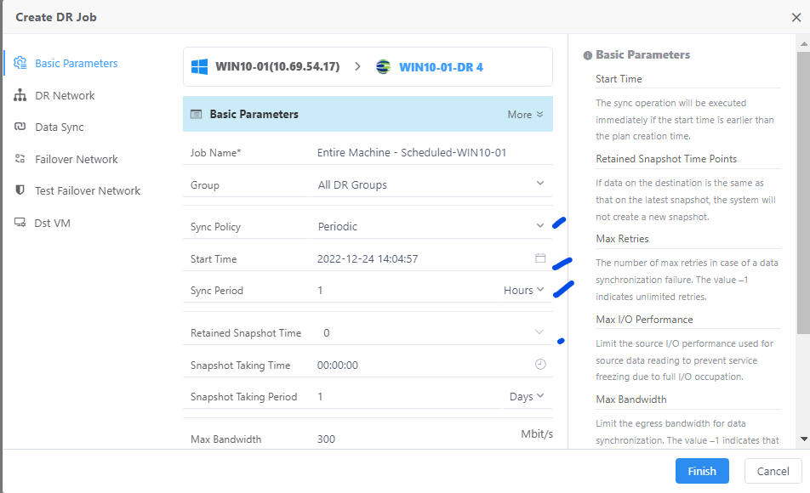Expand More options in Basic Parameters header
This screenshot has height=493, width=810.
point(525,115)
